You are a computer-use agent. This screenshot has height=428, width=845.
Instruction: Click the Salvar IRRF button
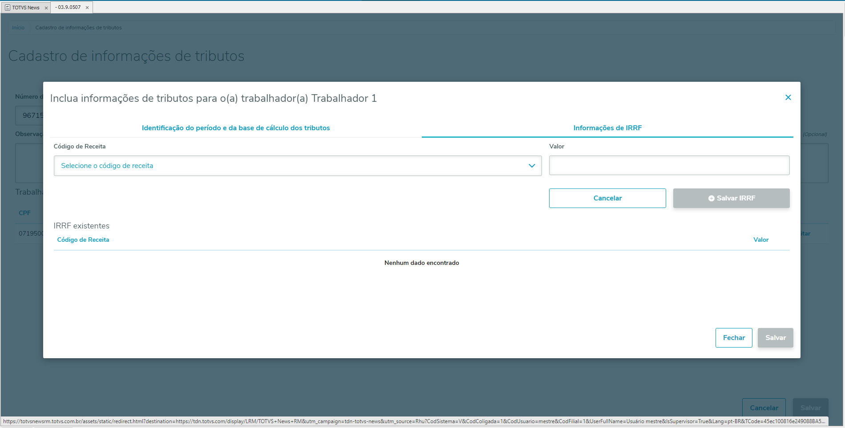tap(732, 198)
